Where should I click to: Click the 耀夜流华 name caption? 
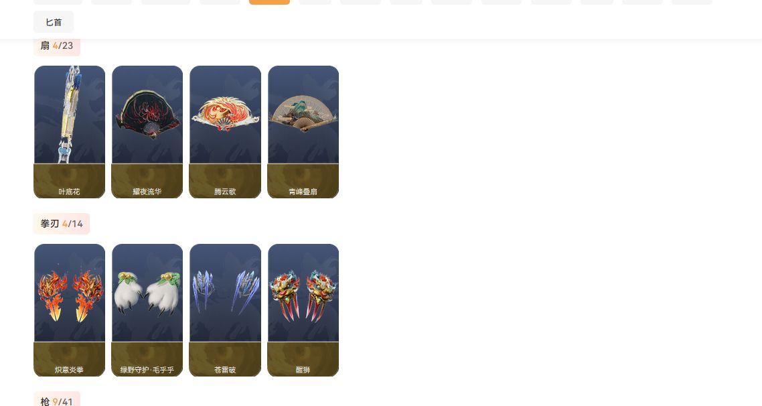pos(147,192)
